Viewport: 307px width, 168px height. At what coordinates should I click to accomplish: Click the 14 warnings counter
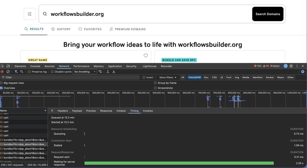point(266,66)
